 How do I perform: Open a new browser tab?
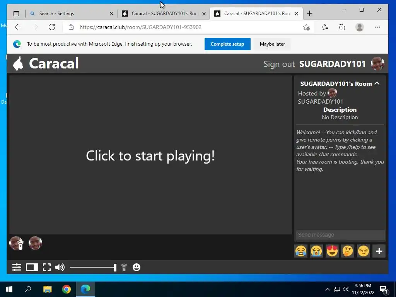(x=309, y=14)
